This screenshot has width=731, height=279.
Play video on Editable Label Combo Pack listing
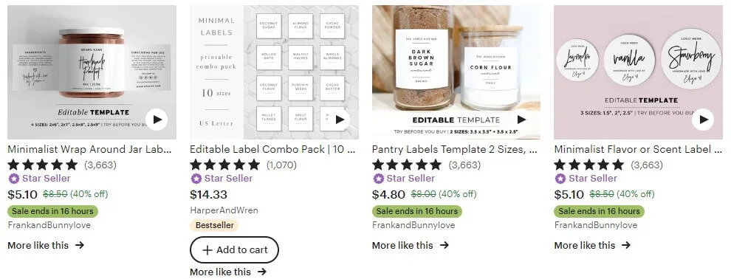(x=339, y=120)
